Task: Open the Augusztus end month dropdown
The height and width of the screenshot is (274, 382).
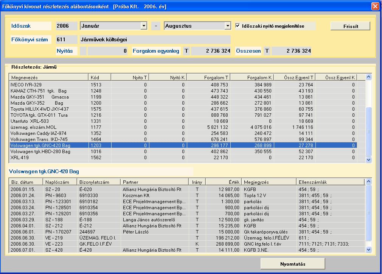Action: point(227,26)
